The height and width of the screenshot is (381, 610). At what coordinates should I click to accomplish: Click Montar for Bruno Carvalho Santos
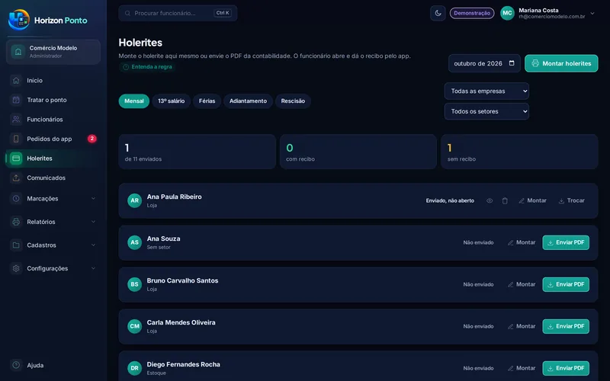click(x=522, y=284)
